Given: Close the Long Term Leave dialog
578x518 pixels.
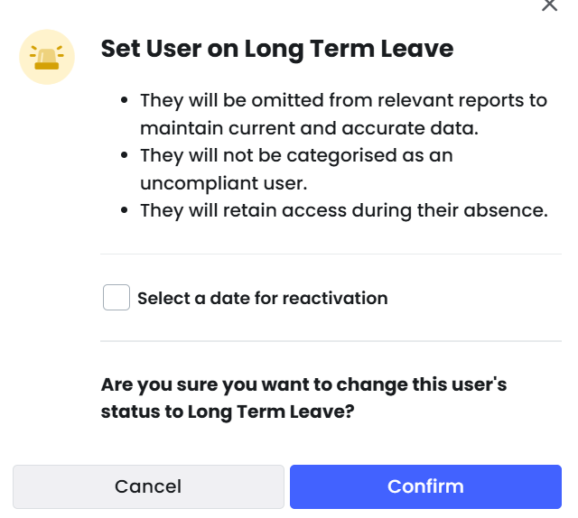Looking at the screenshot, I should click(x=549, y=5).
